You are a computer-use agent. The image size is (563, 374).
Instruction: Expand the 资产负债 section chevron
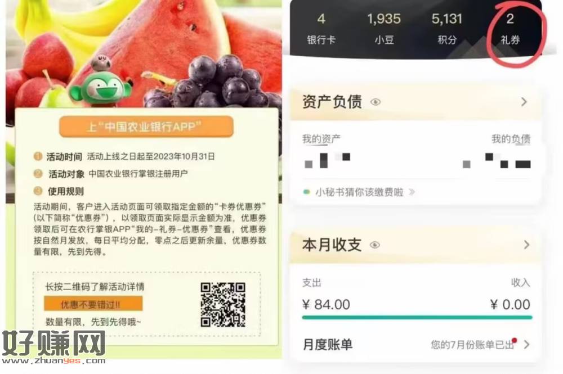[524, 102]
